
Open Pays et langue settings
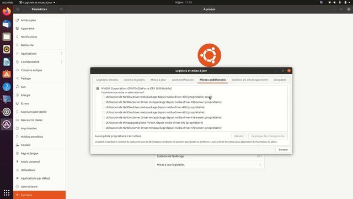click(x=39, y=154)
